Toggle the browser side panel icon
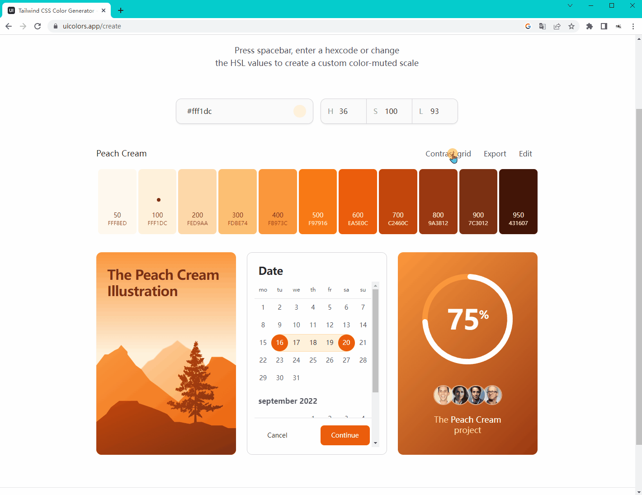 point(604,26)
